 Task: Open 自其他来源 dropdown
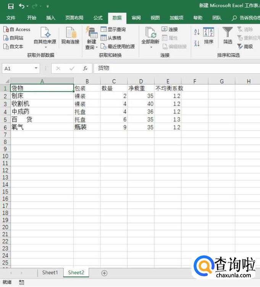[45, 38]
